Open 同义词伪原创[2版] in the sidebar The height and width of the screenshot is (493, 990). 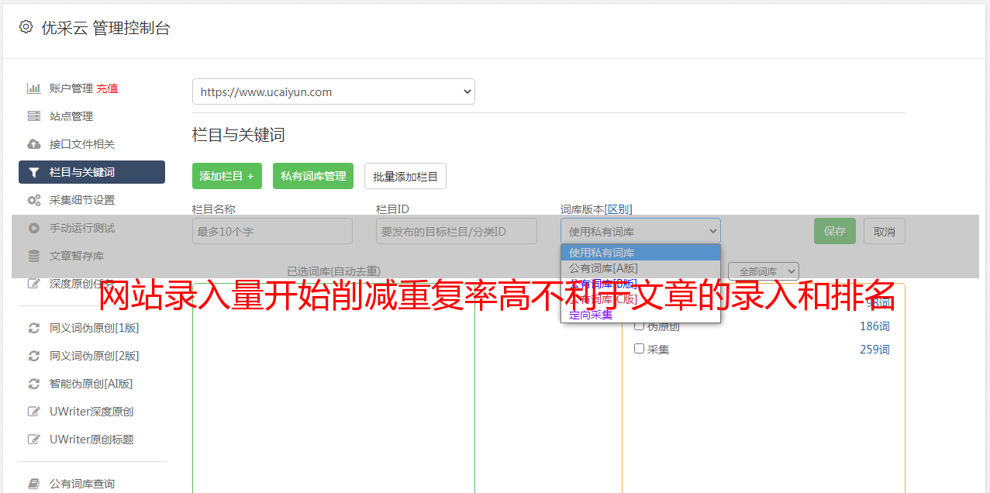click(x=95, y=356)
